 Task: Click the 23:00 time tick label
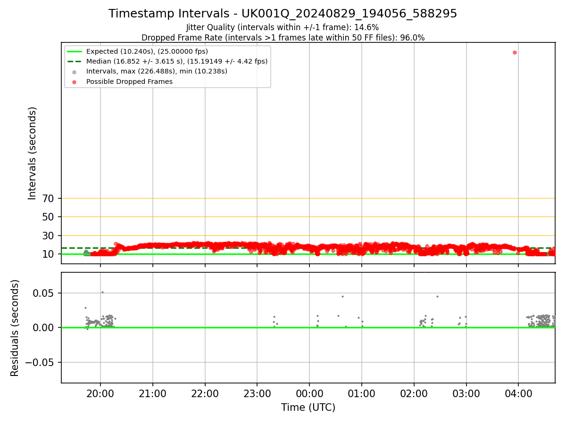pyautogui.click(x=257, y=393)
